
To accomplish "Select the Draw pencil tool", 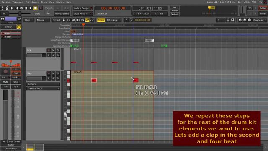I will (88, 20).
